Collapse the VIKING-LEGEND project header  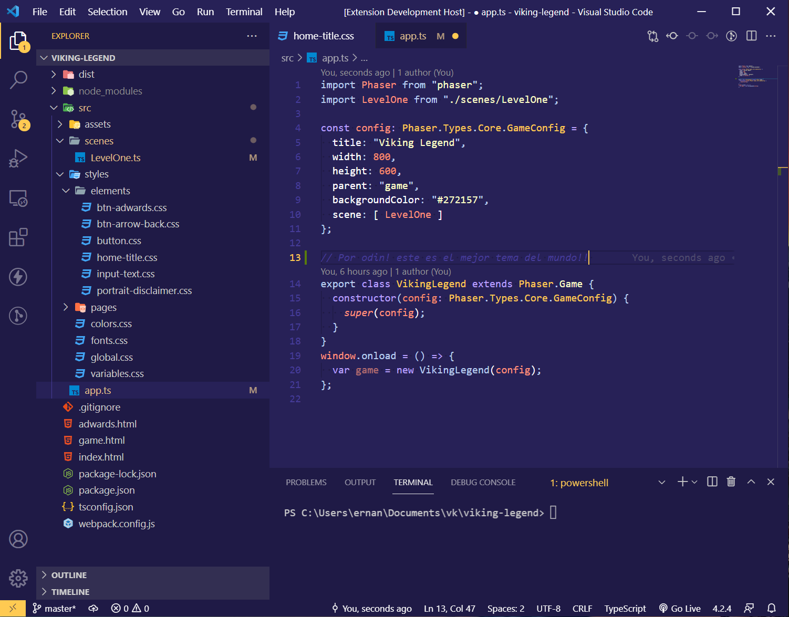point(153,58)
